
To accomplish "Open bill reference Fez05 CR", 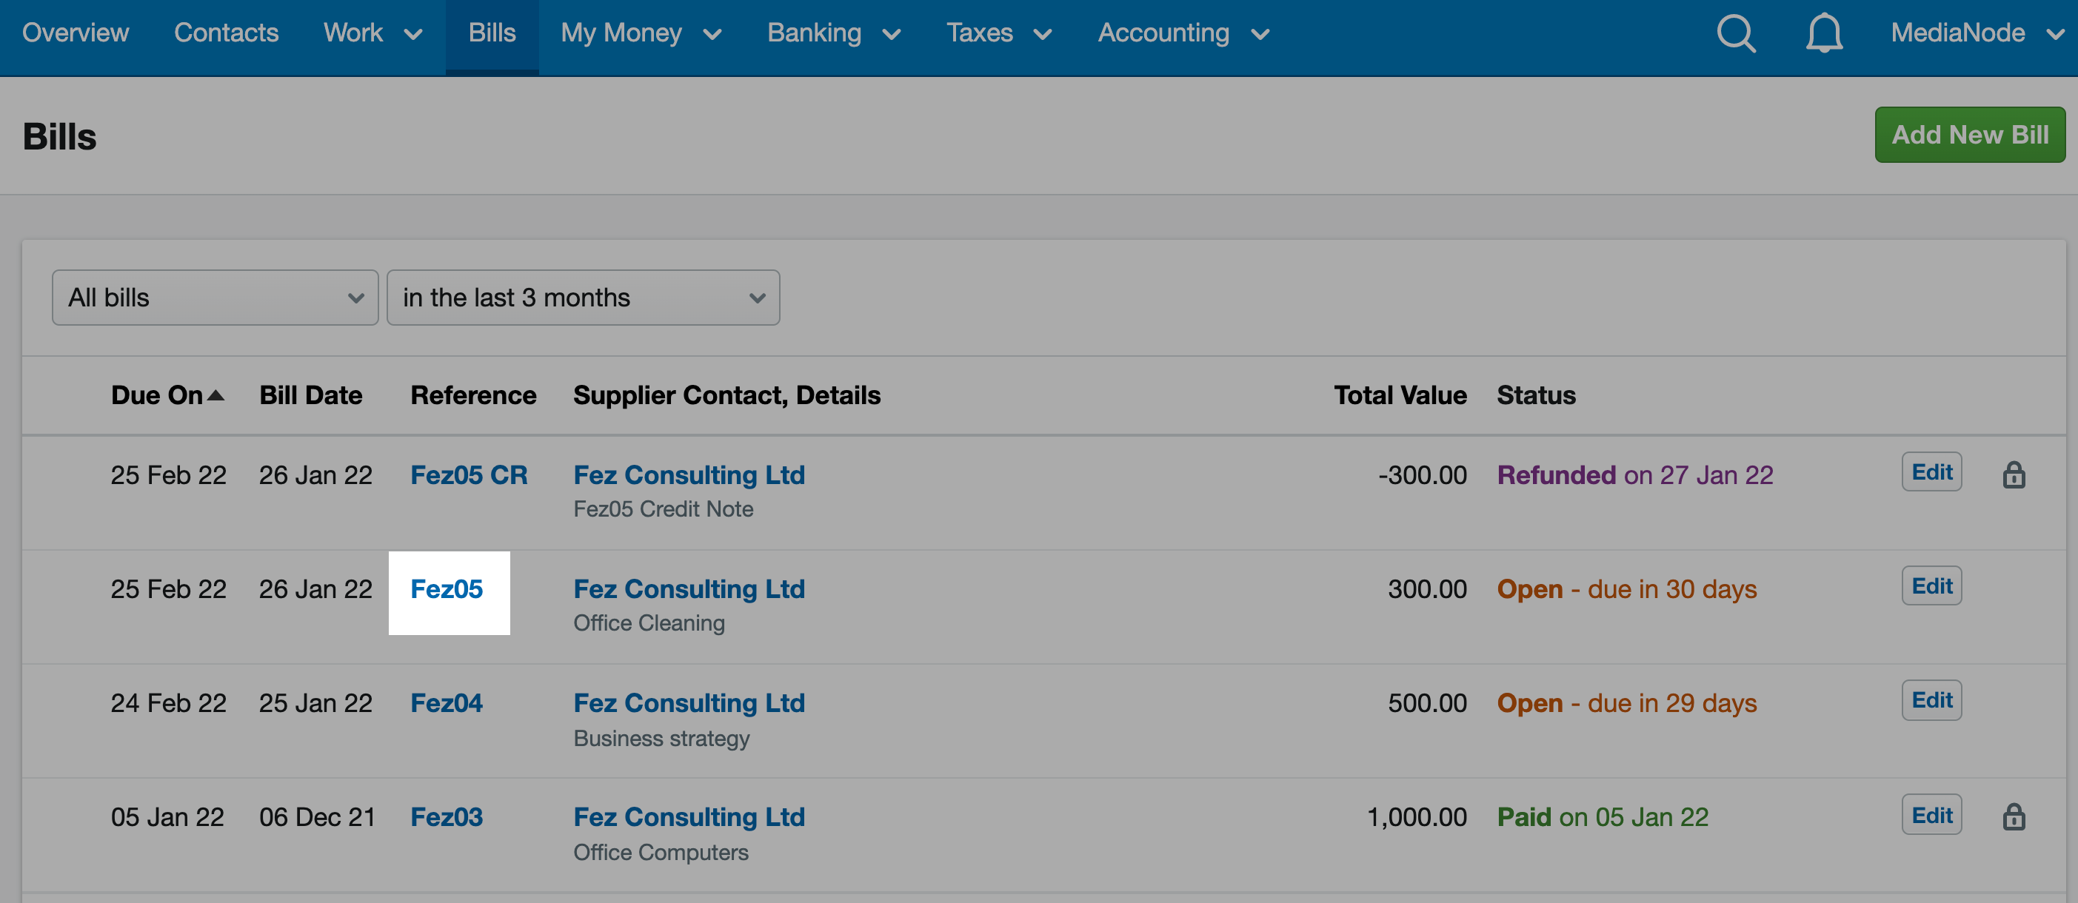I will click(x=469, y=475).
